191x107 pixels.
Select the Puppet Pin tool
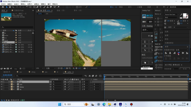click(58, 7)
